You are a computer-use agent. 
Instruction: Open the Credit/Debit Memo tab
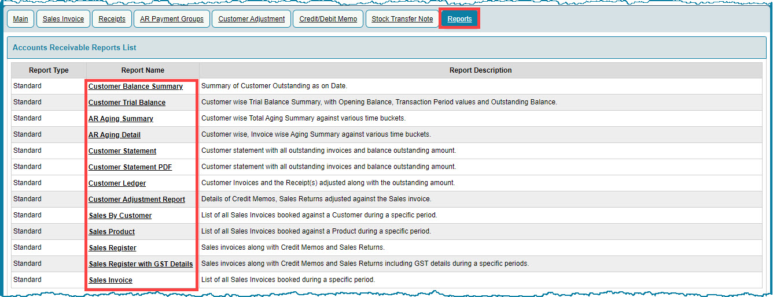pos(328,19)
